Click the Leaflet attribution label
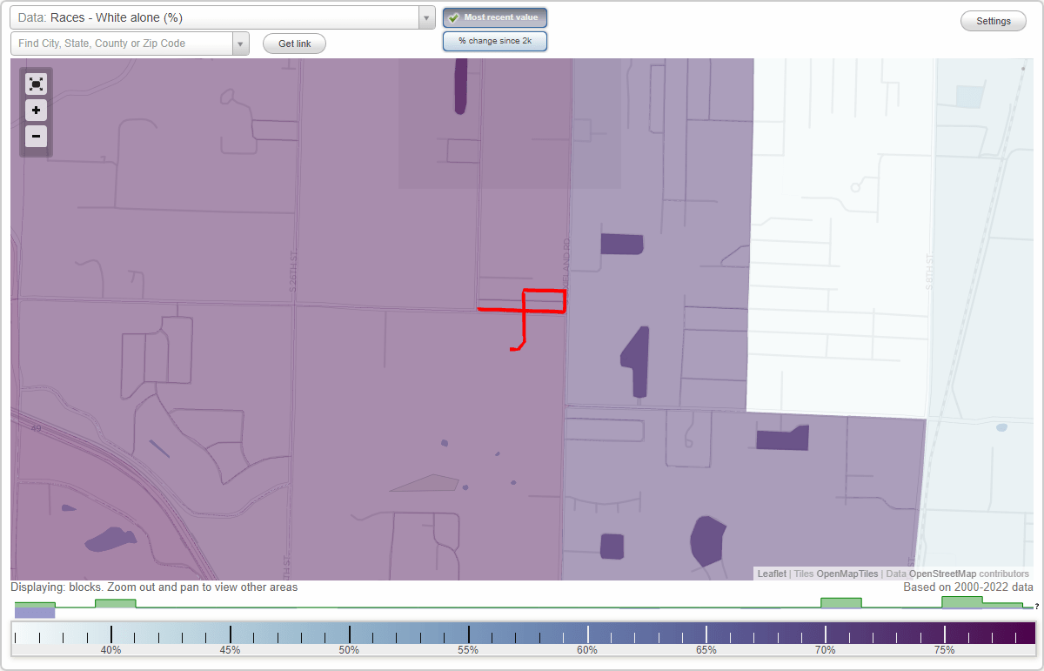 771,574
